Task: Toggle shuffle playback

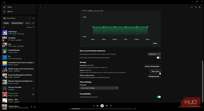Action: point(93,106)
